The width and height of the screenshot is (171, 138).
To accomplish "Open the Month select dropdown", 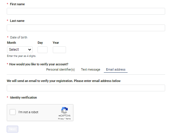I will click(x=20, y=50).
